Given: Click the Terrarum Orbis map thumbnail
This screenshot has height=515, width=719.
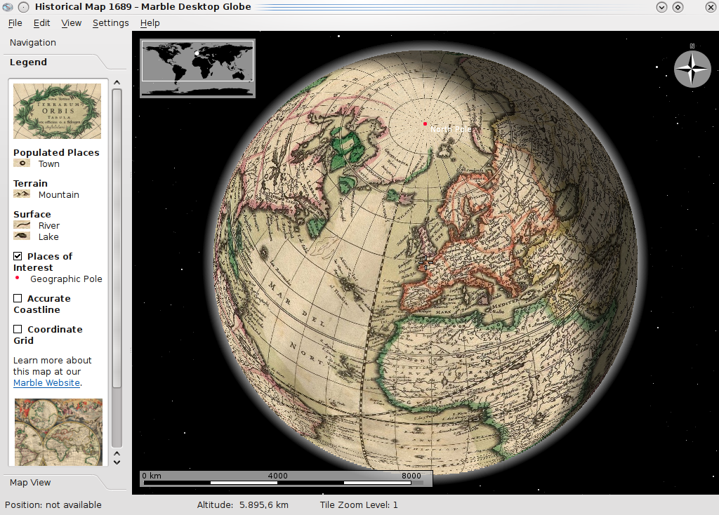Looking at the screenshot, I should pos(58,112).
